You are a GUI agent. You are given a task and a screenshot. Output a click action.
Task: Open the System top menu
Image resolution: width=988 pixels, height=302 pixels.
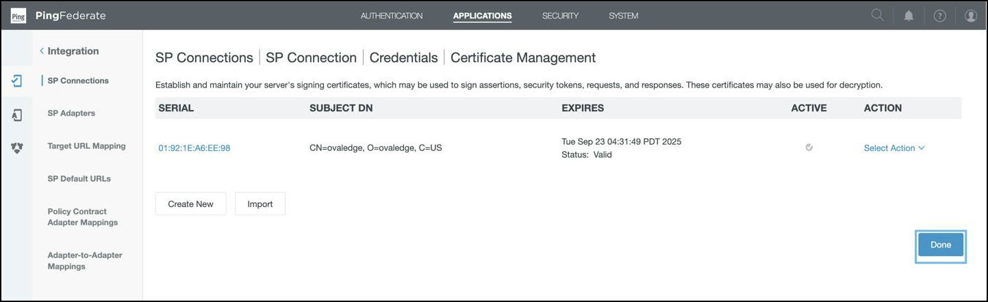(623, 16)
